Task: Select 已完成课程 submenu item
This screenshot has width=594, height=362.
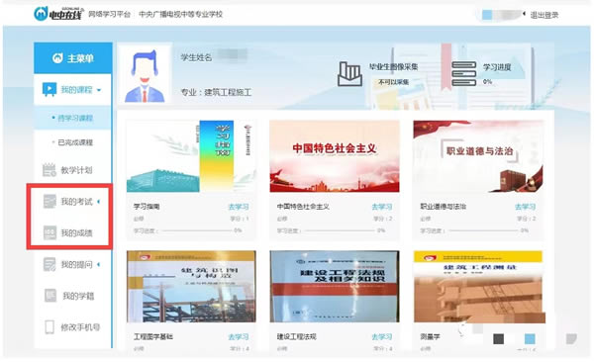Action: tap(72, 142)
